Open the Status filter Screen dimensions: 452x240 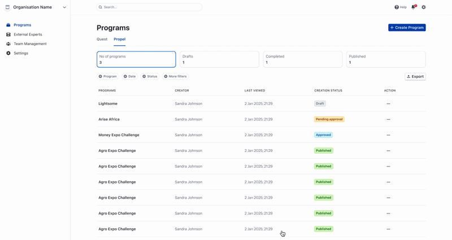click(x=150, y=76)
